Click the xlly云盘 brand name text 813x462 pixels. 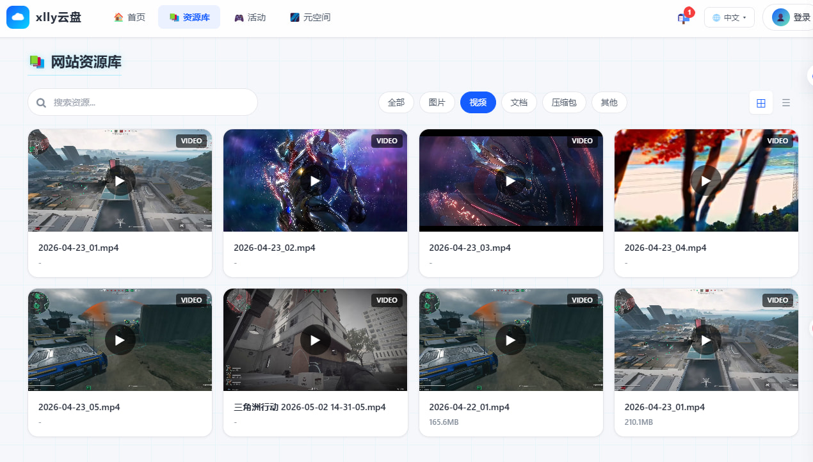[59, 17]
